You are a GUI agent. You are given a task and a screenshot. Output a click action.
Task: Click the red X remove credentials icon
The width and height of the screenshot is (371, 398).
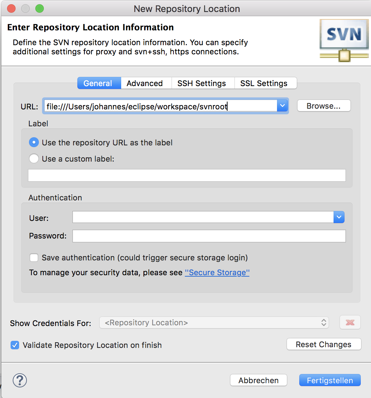point(350,322)
